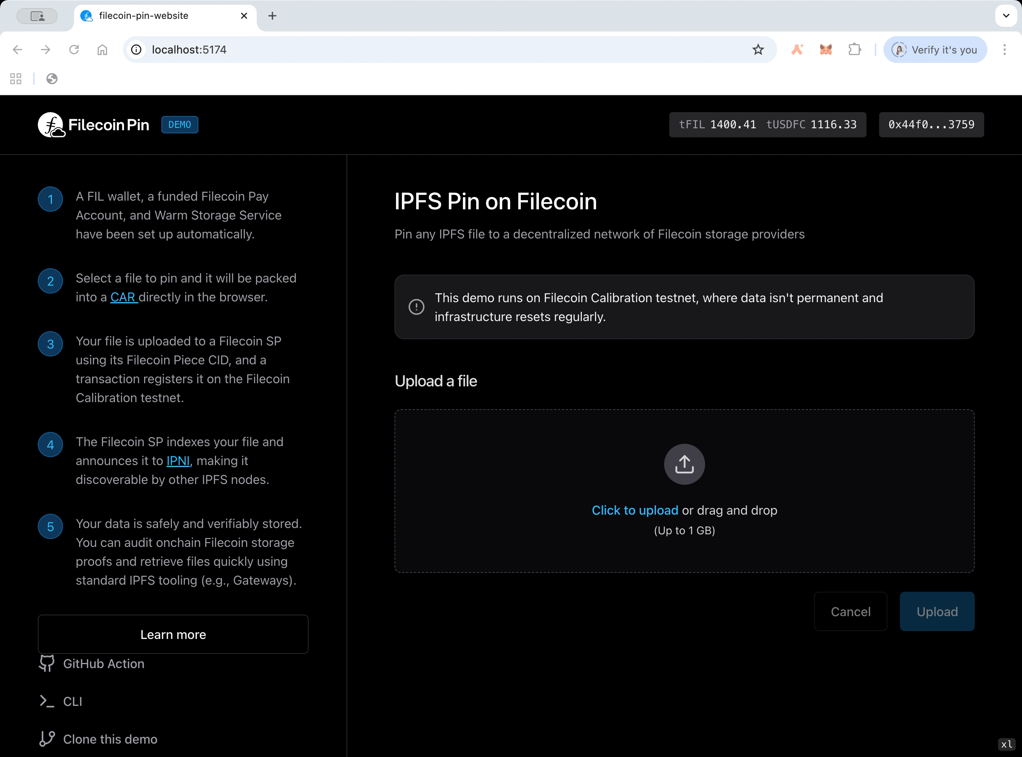
Task: Click the Learn more button
Action: point(173,635)
